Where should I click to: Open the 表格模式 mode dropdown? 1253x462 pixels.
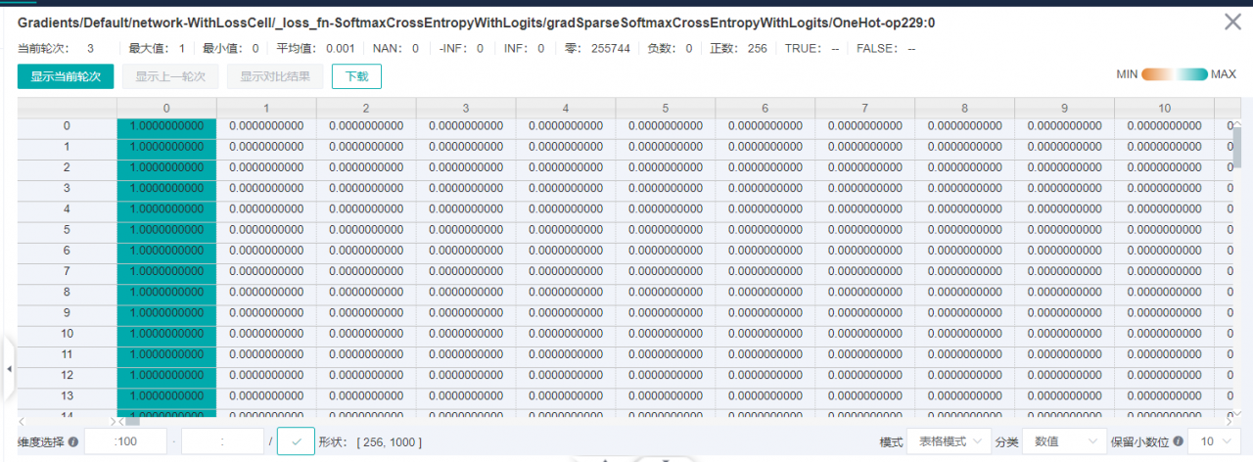pos(950,442)
